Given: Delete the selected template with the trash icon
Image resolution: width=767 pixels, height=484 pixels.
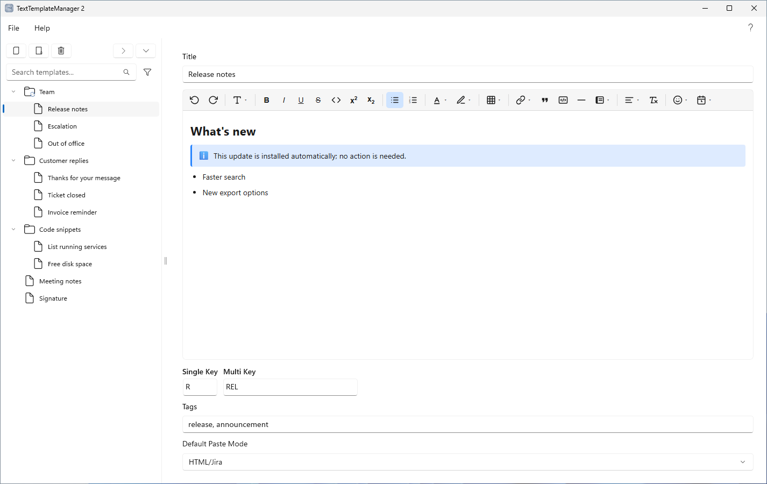Looking at the screenshot, I should 61,51.
